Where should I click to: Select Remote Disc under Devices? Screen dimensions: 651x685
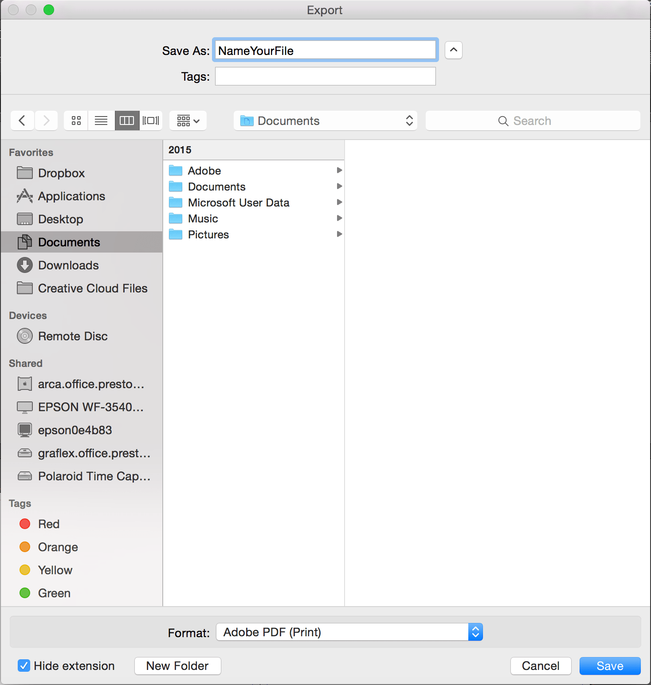tap(73, 336)
